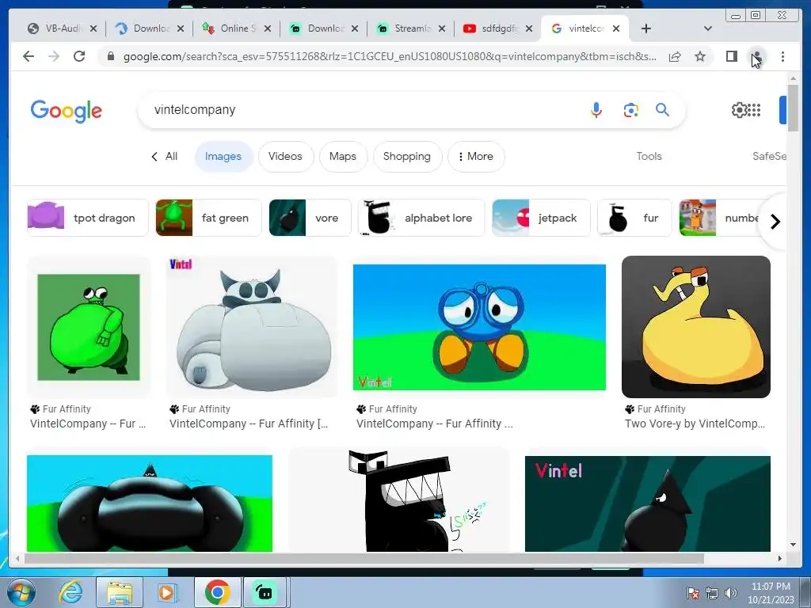The height and width of the screenshot is (608, 811).
Task: Search by voice microphone icon
Action: click(596, 109)
